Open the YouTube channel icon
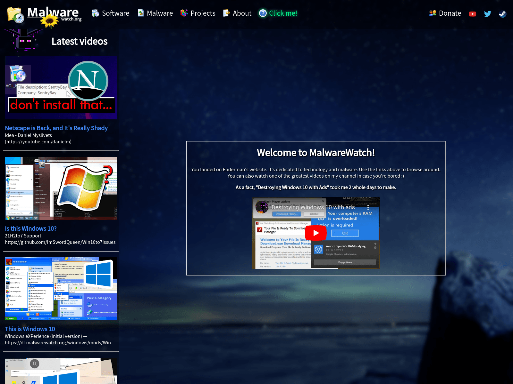Image resolution: width=513 pixels, height=384 pixels. pos(473,14)
